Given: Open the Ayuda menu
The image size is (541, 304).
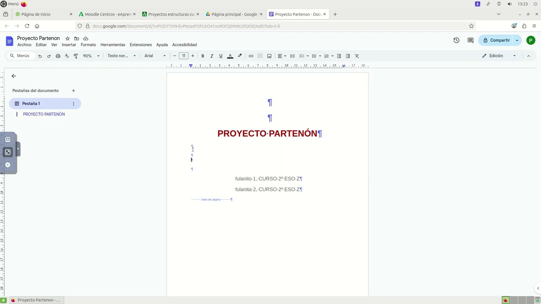Looking at the screenshot, I should tap(162, 45).
